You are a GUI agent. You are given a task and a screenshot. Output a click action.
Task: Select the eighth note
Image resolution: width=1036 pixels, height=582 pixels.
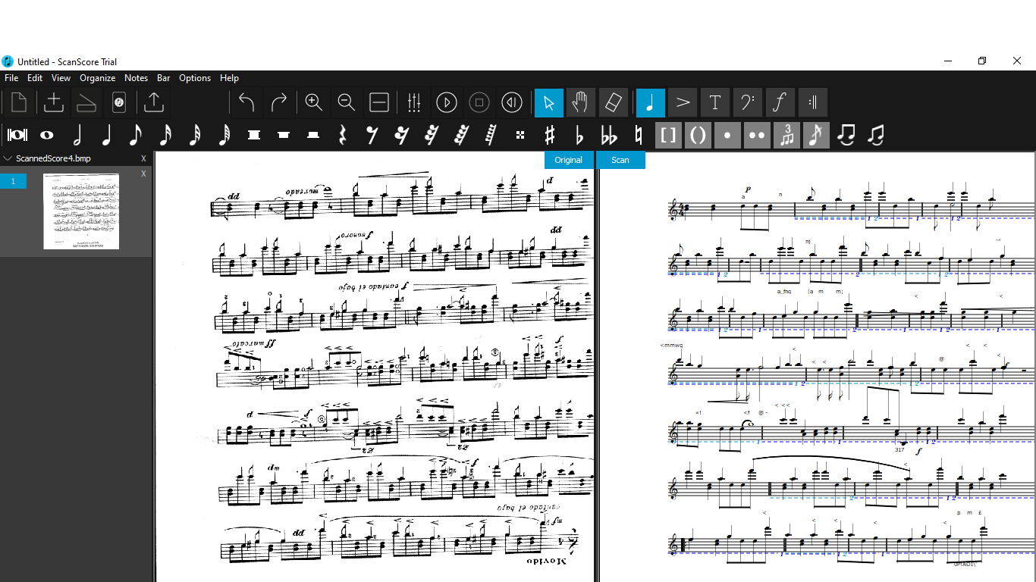pyautogui.click(x=136, y=135)
